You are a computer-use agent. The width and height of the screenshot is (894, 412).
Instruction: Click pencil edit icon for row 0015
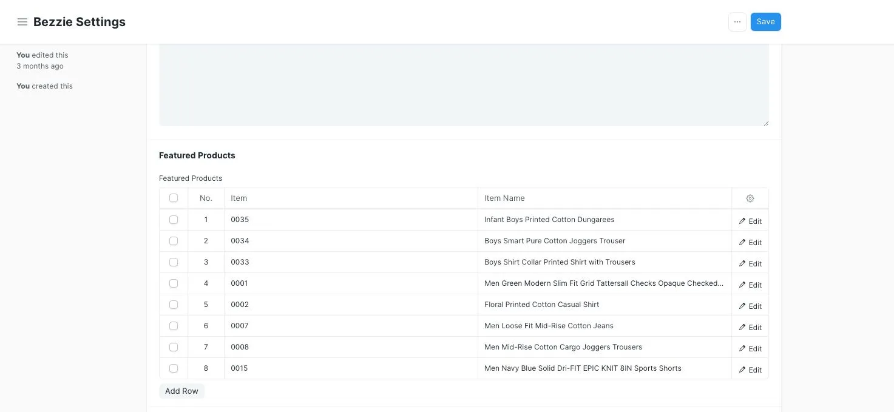[742, 370]
